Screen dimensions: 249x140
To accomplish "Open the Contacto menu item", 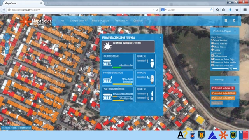I will coord(138,21).
